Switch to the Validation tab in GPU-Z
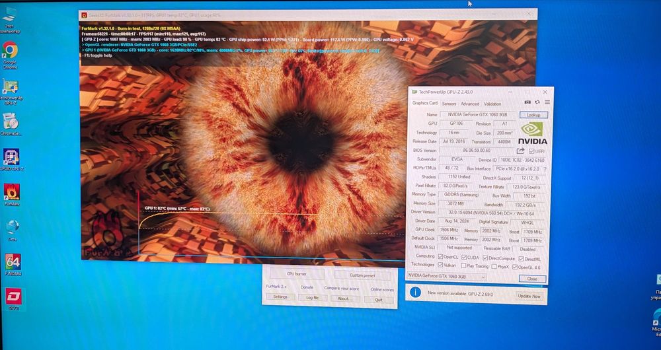This screenshot has height=350, width=661. 492,104
